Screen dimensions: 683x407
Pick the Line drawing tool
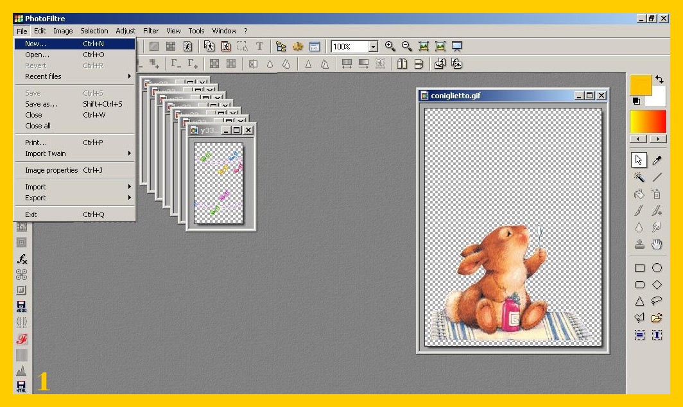point(657,177)
